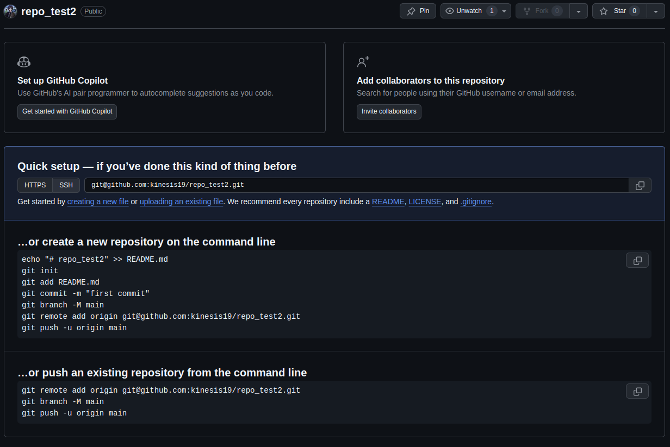The height and width of the screenshot is (447, 670).
Task: Click the Star count badge
Action: pos(634,11)
